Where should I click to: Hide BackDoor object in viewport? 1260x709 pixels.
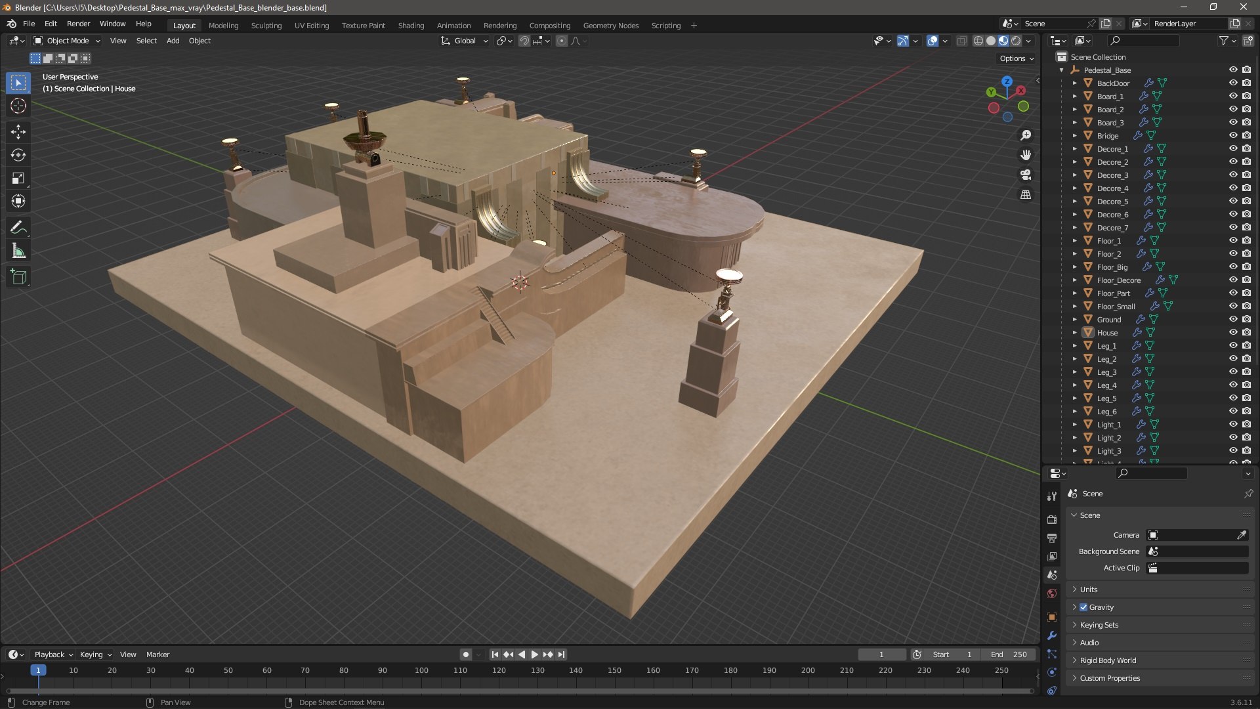click(1233, 83)
